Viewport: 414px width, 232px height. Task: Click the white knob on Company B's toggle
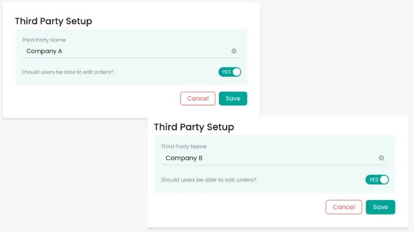point(384,180)
